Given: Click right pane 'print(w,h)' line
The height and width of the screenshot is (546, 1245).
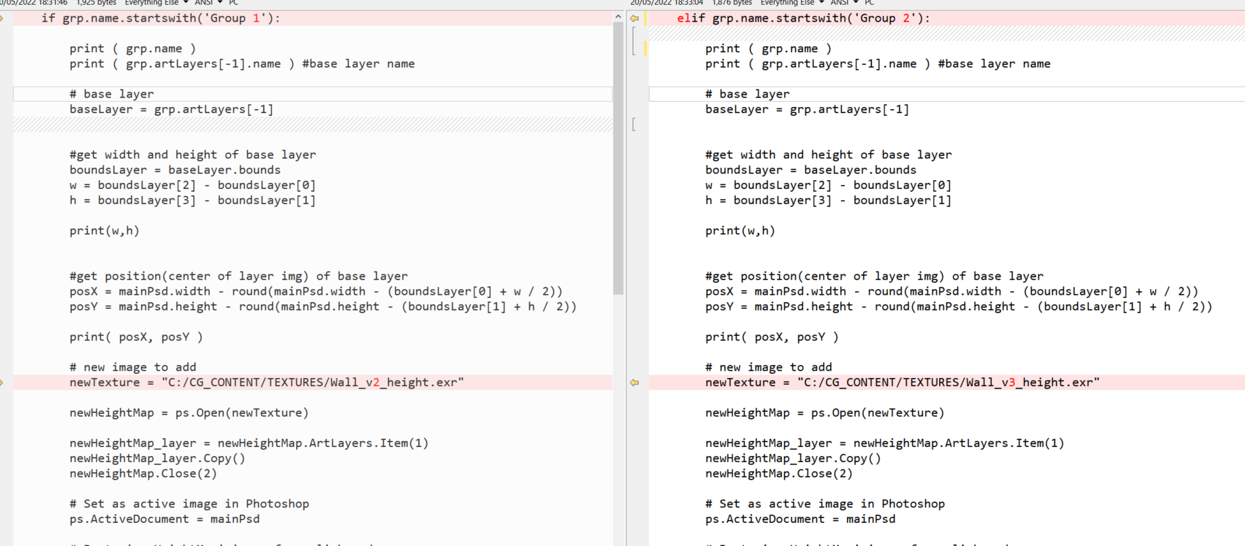Looking at the screenshot, I should tap(740, 231).
